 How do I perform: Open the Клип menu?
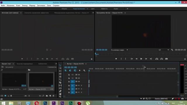[x=18, y=6]
